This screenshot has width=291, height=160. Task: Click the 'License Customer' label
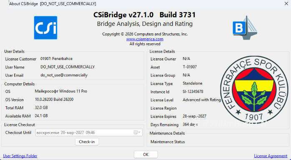coord(21,59)
